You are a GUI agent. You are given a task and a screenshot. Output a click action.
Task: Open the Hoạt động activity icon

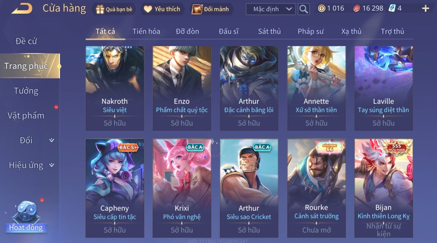pos(26,218)
